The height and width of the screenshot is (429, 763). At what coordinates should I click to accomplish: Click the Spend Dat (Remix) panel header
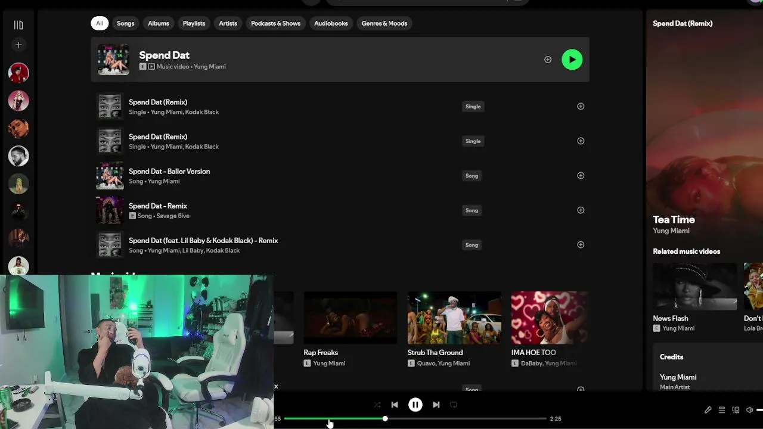tap(683, 24)
